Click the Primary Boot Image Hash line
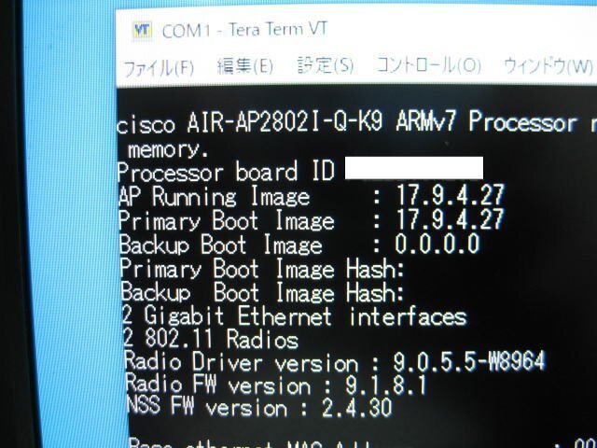 coord(261,269)
